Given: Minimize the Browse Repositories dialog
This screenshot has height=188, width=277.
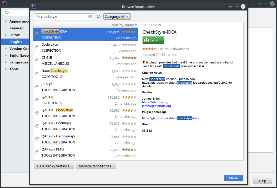Looking at the screenshot, I should [x=230, y=7].
